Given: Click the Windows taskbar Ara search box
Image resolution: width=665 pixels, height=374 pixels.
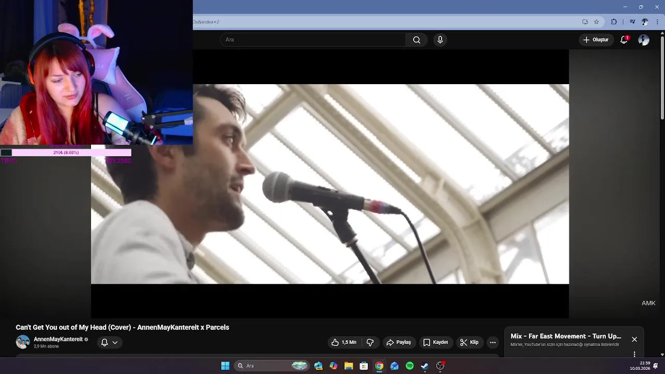Looking at the screenshot, I should click(x=273, y=366).
